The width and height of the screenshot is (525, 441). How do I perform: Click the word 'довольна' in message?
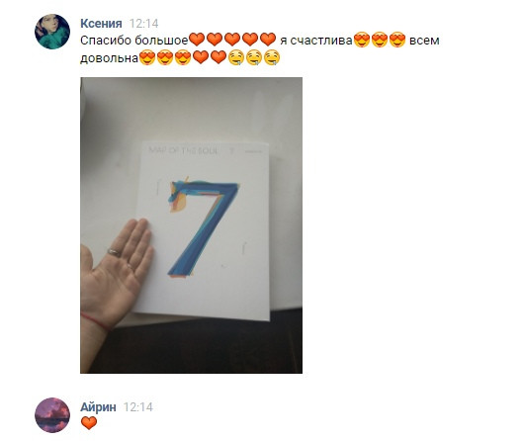109,58
